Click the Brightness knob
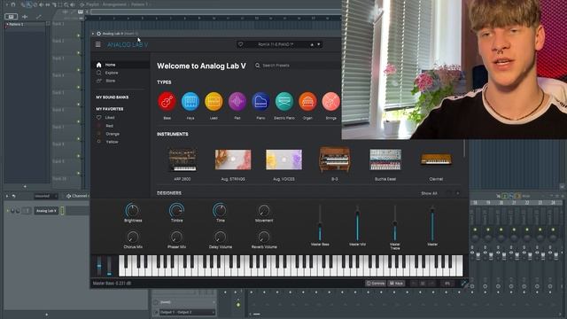Viewport: 567px width, 319px height. point(132,210)
